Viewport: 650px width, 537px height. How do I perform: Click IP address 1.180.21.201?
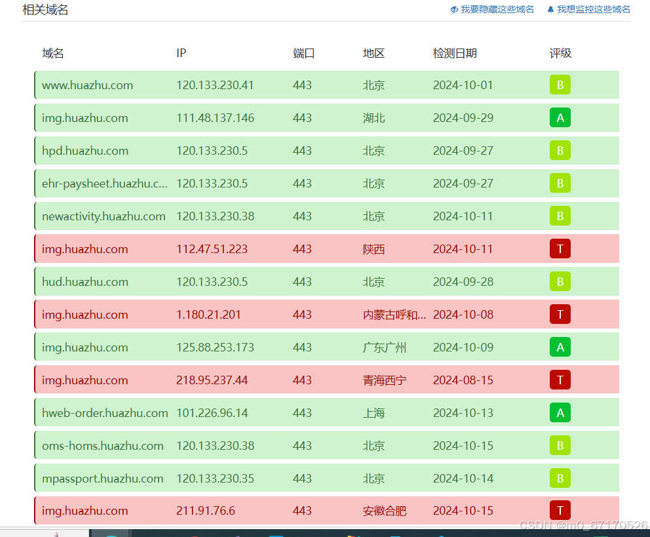(208, 314)
